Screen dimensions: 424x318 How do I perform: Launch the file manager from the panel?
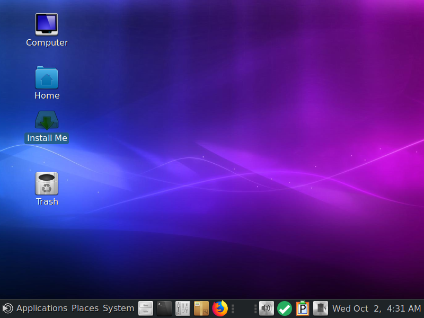click(146, 308)
